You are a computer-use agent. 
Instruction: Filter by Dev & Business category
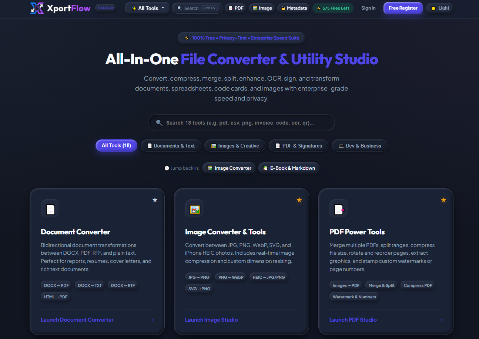click(359, 146)
